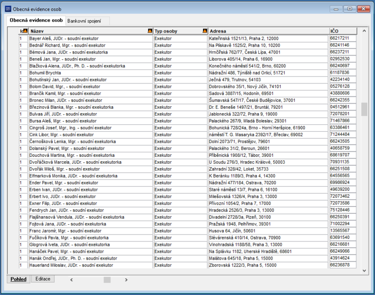Select row Hauerland Miloslav, JUDr. - soudní exekutor
Screen dimensions: 375x295
coord(188,265)
